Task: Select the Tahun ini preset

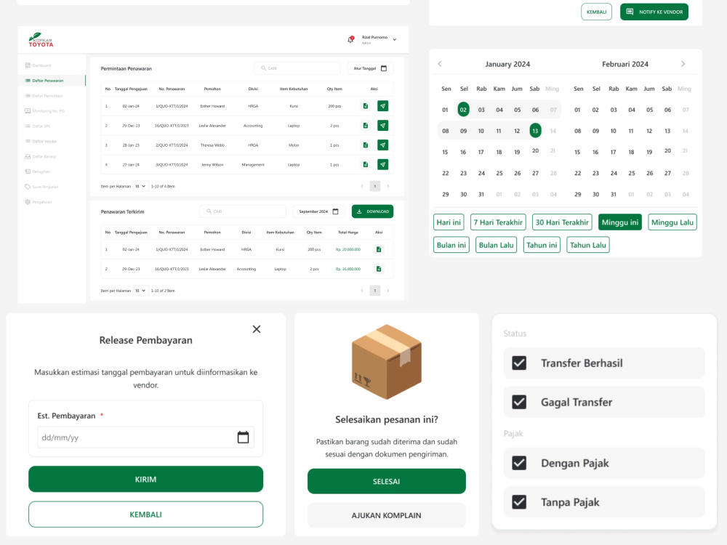Action: pos(542,245)
